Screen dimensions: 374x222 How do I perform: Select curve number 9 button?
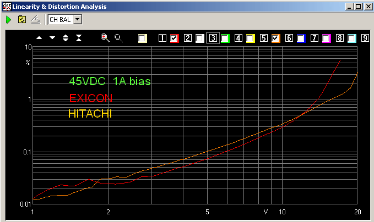click(x=365, y=38)
